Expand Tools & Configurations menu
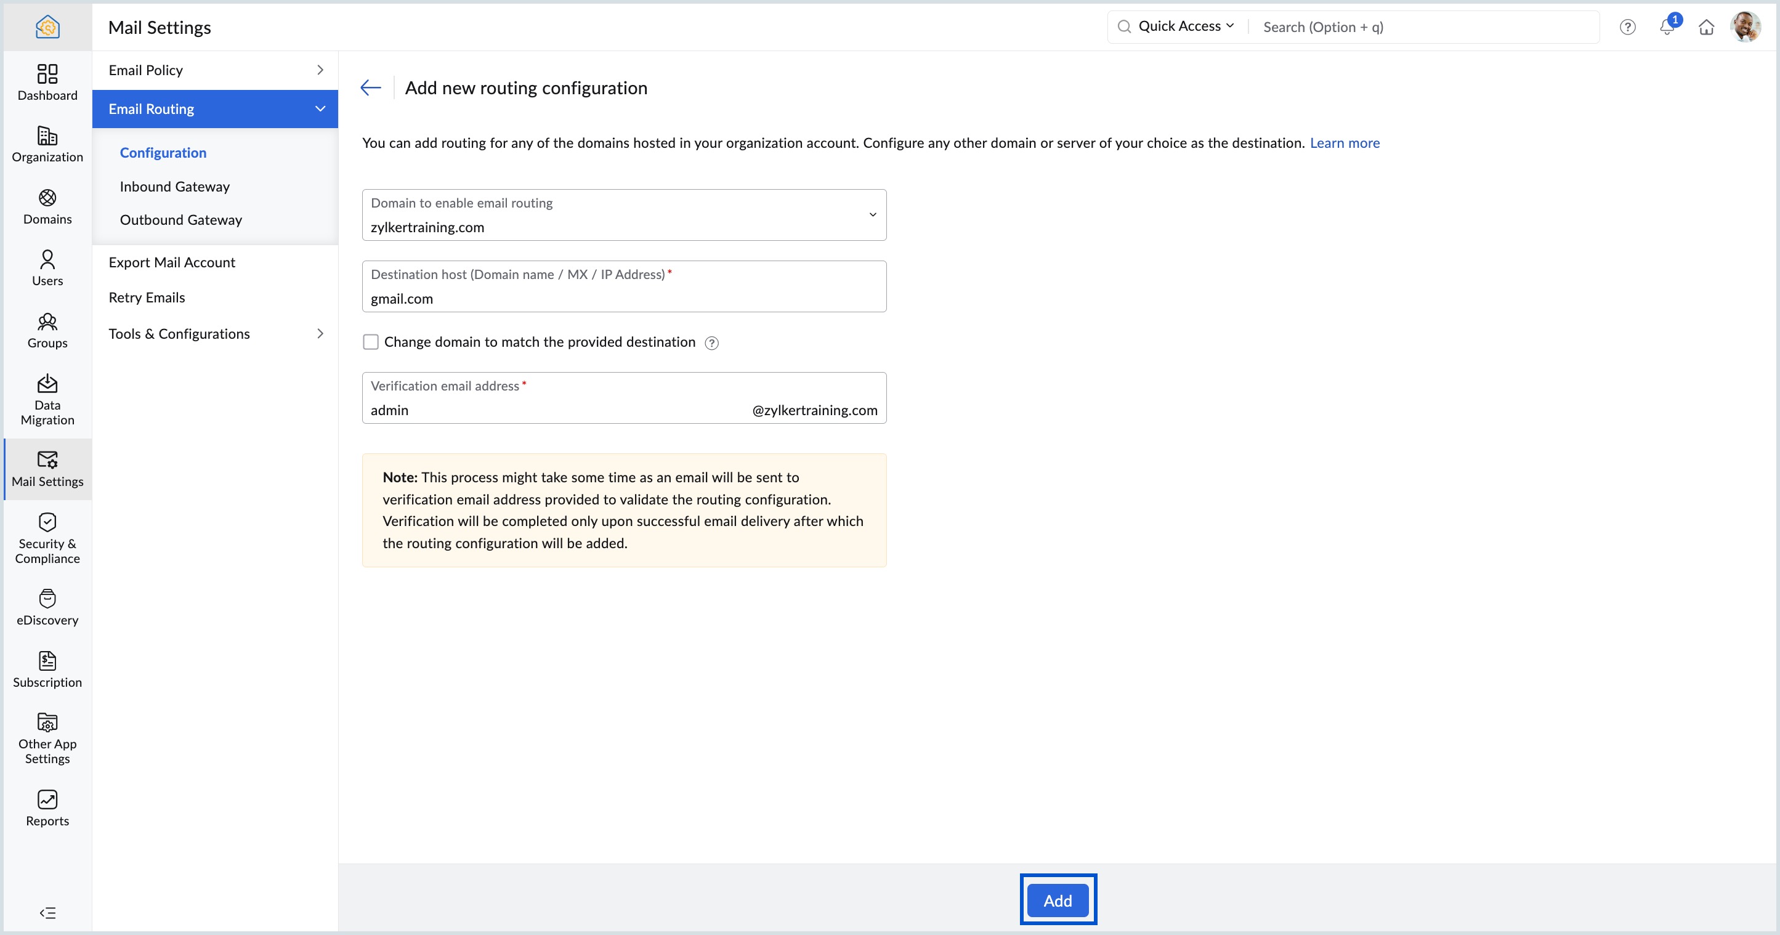Image resolution: width=1780 pixels, height=935 pixels. (x=215, y=334)
